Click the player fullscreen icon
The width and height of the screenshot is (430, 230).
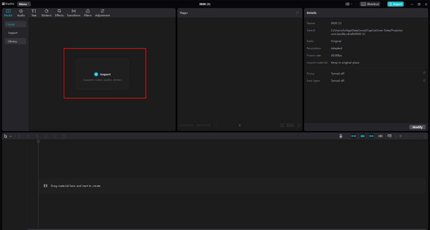[x=299, y=125]
